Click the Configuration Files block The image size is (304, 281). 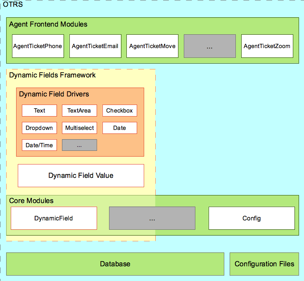click(x=264, y=264)
